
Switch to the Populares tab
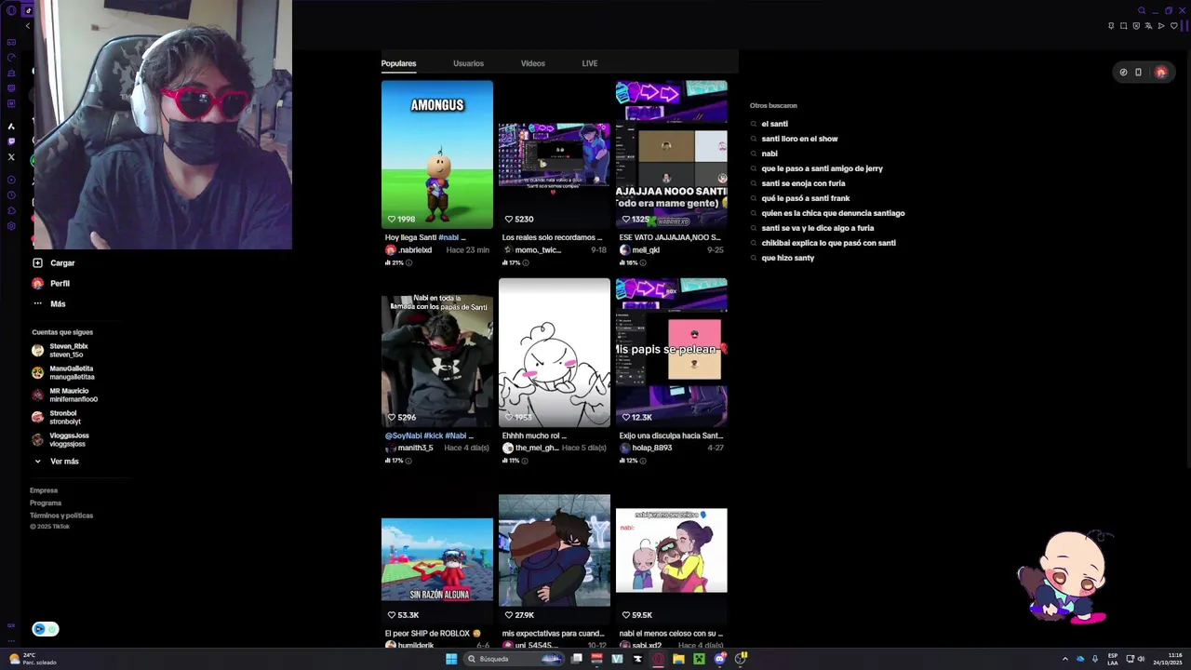398,63
